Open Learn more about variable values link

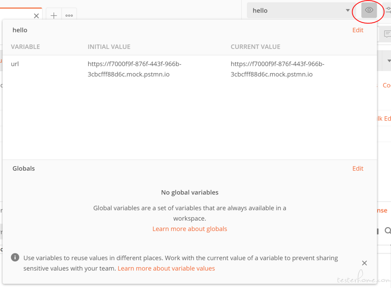(x=166, y=268)
